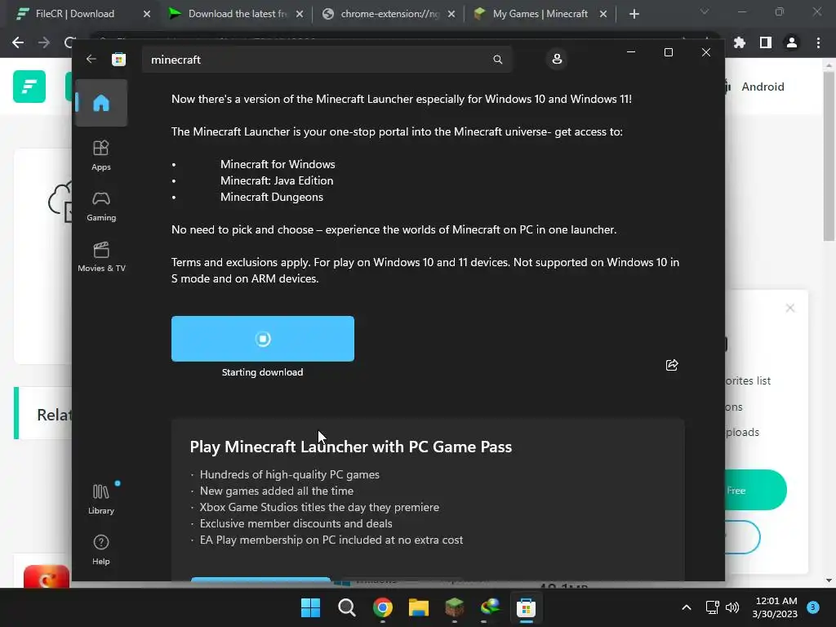The height and width of the screenshot is (627, 836).
Task: Open volume control in system tray
Action: coord(732,607)
